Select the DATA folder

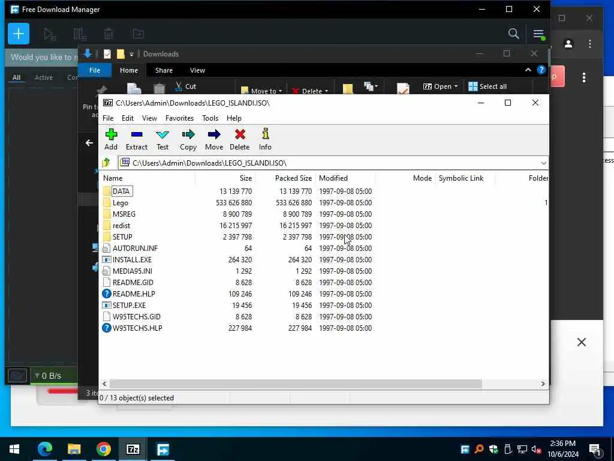(121, 191)
